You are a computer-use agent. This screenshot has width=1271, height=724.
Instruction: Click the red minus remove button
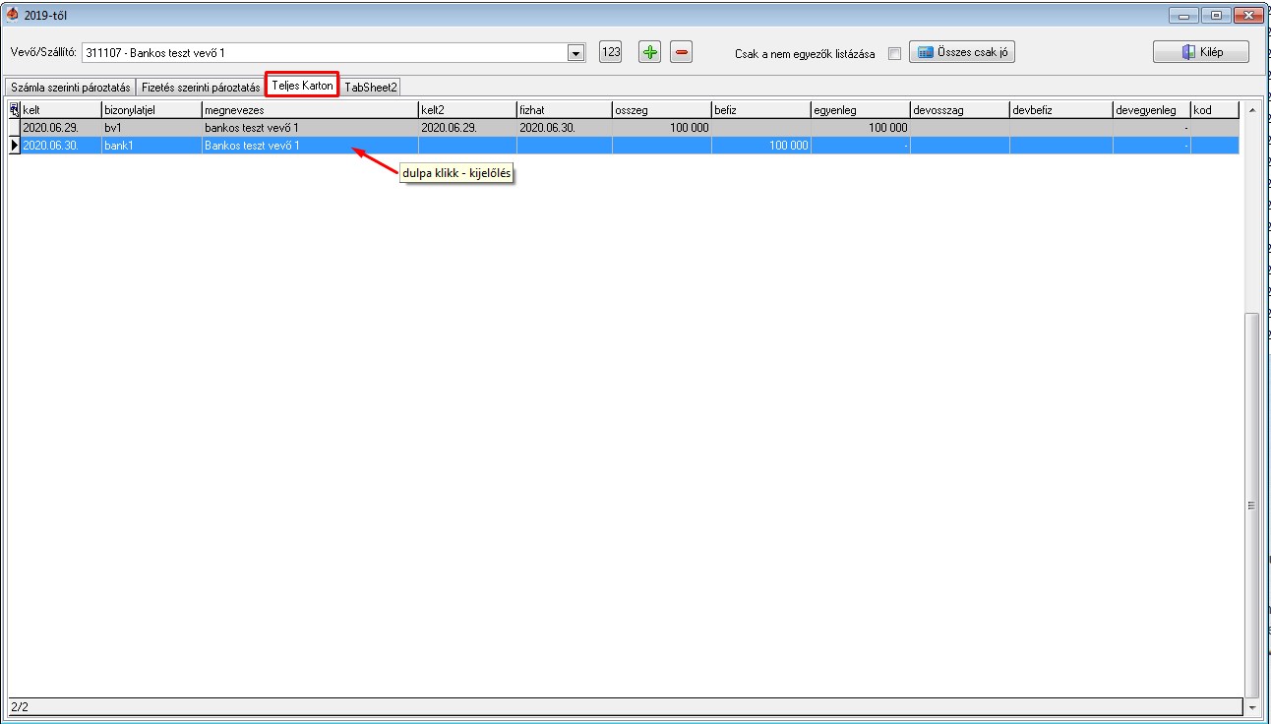[x=681, y=52]
